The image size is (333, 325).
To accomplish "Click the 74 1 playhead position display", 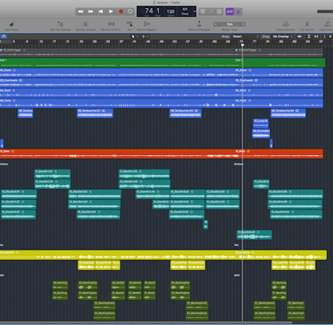I will [152, 12].
